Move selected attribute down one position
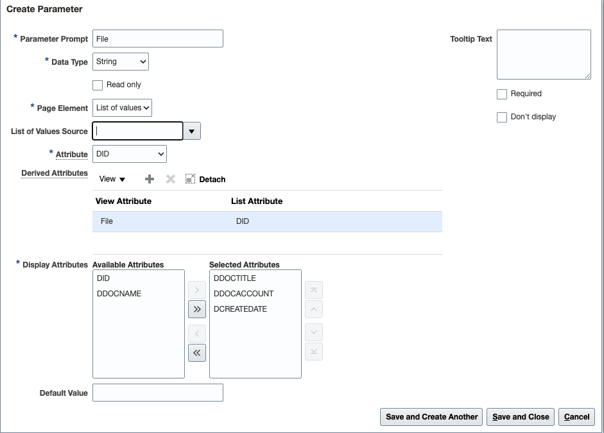This screenshot has height=433, width=604. tap(314, 332)
